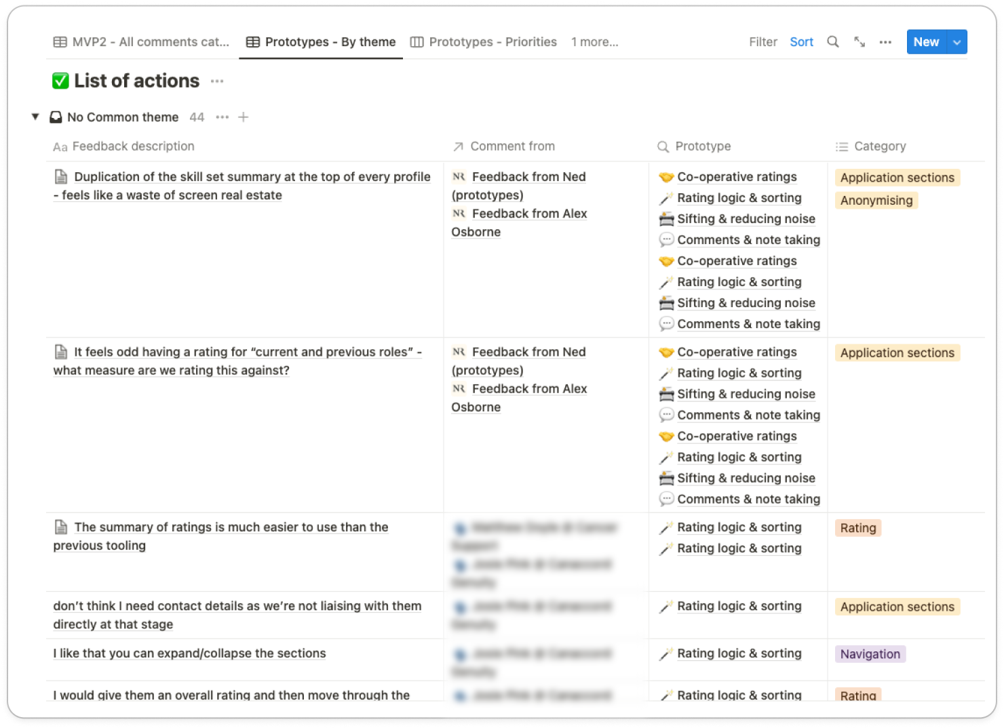Click Application sections tag in 'contact details' row
This screenshot has width=1004, height=728.
[897, 607]
